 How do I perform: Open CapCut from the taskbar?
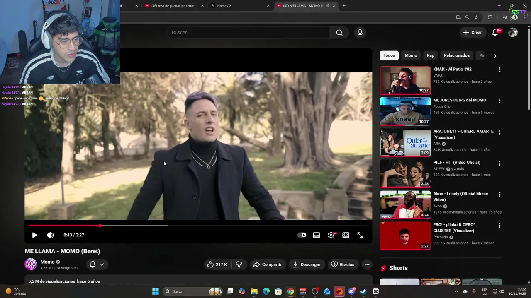pyautogui.click(x=376, y=291)
